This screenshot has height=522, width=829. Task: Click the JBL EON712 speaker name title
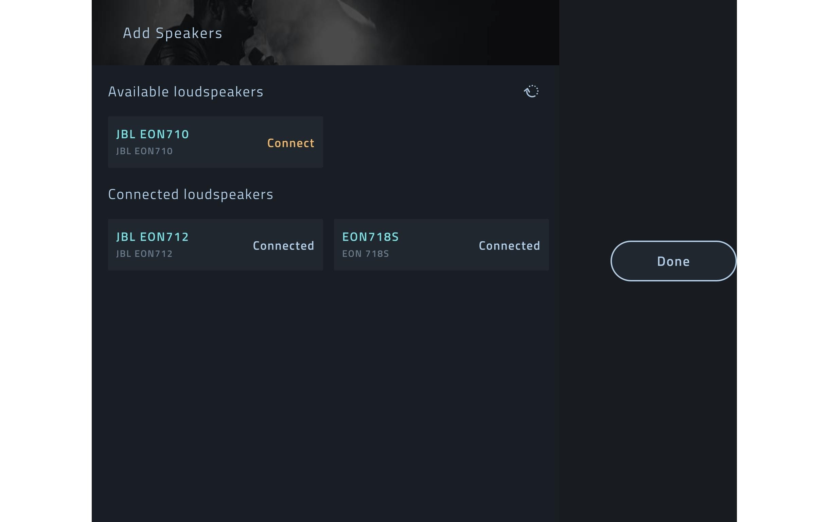coord(153,237)
